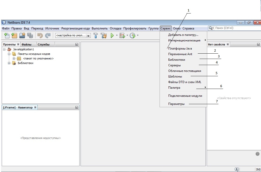Open the Отладка menu
Screen dimensions: 261x172
click(x=115, y=28)
